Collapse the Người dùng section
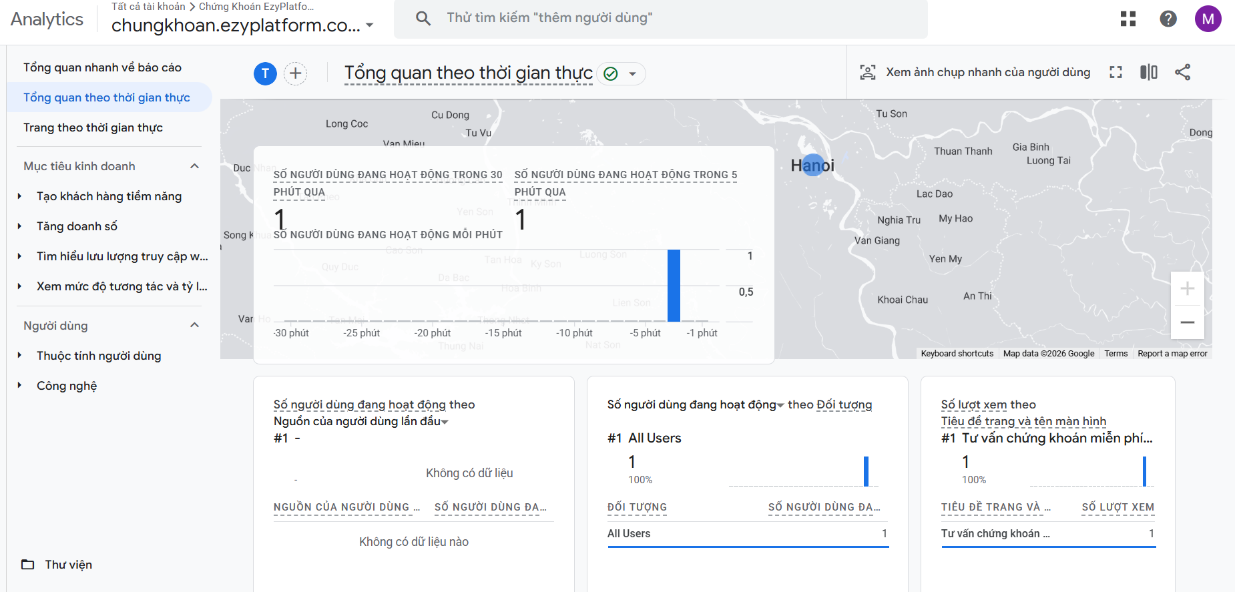 (195, 325)
